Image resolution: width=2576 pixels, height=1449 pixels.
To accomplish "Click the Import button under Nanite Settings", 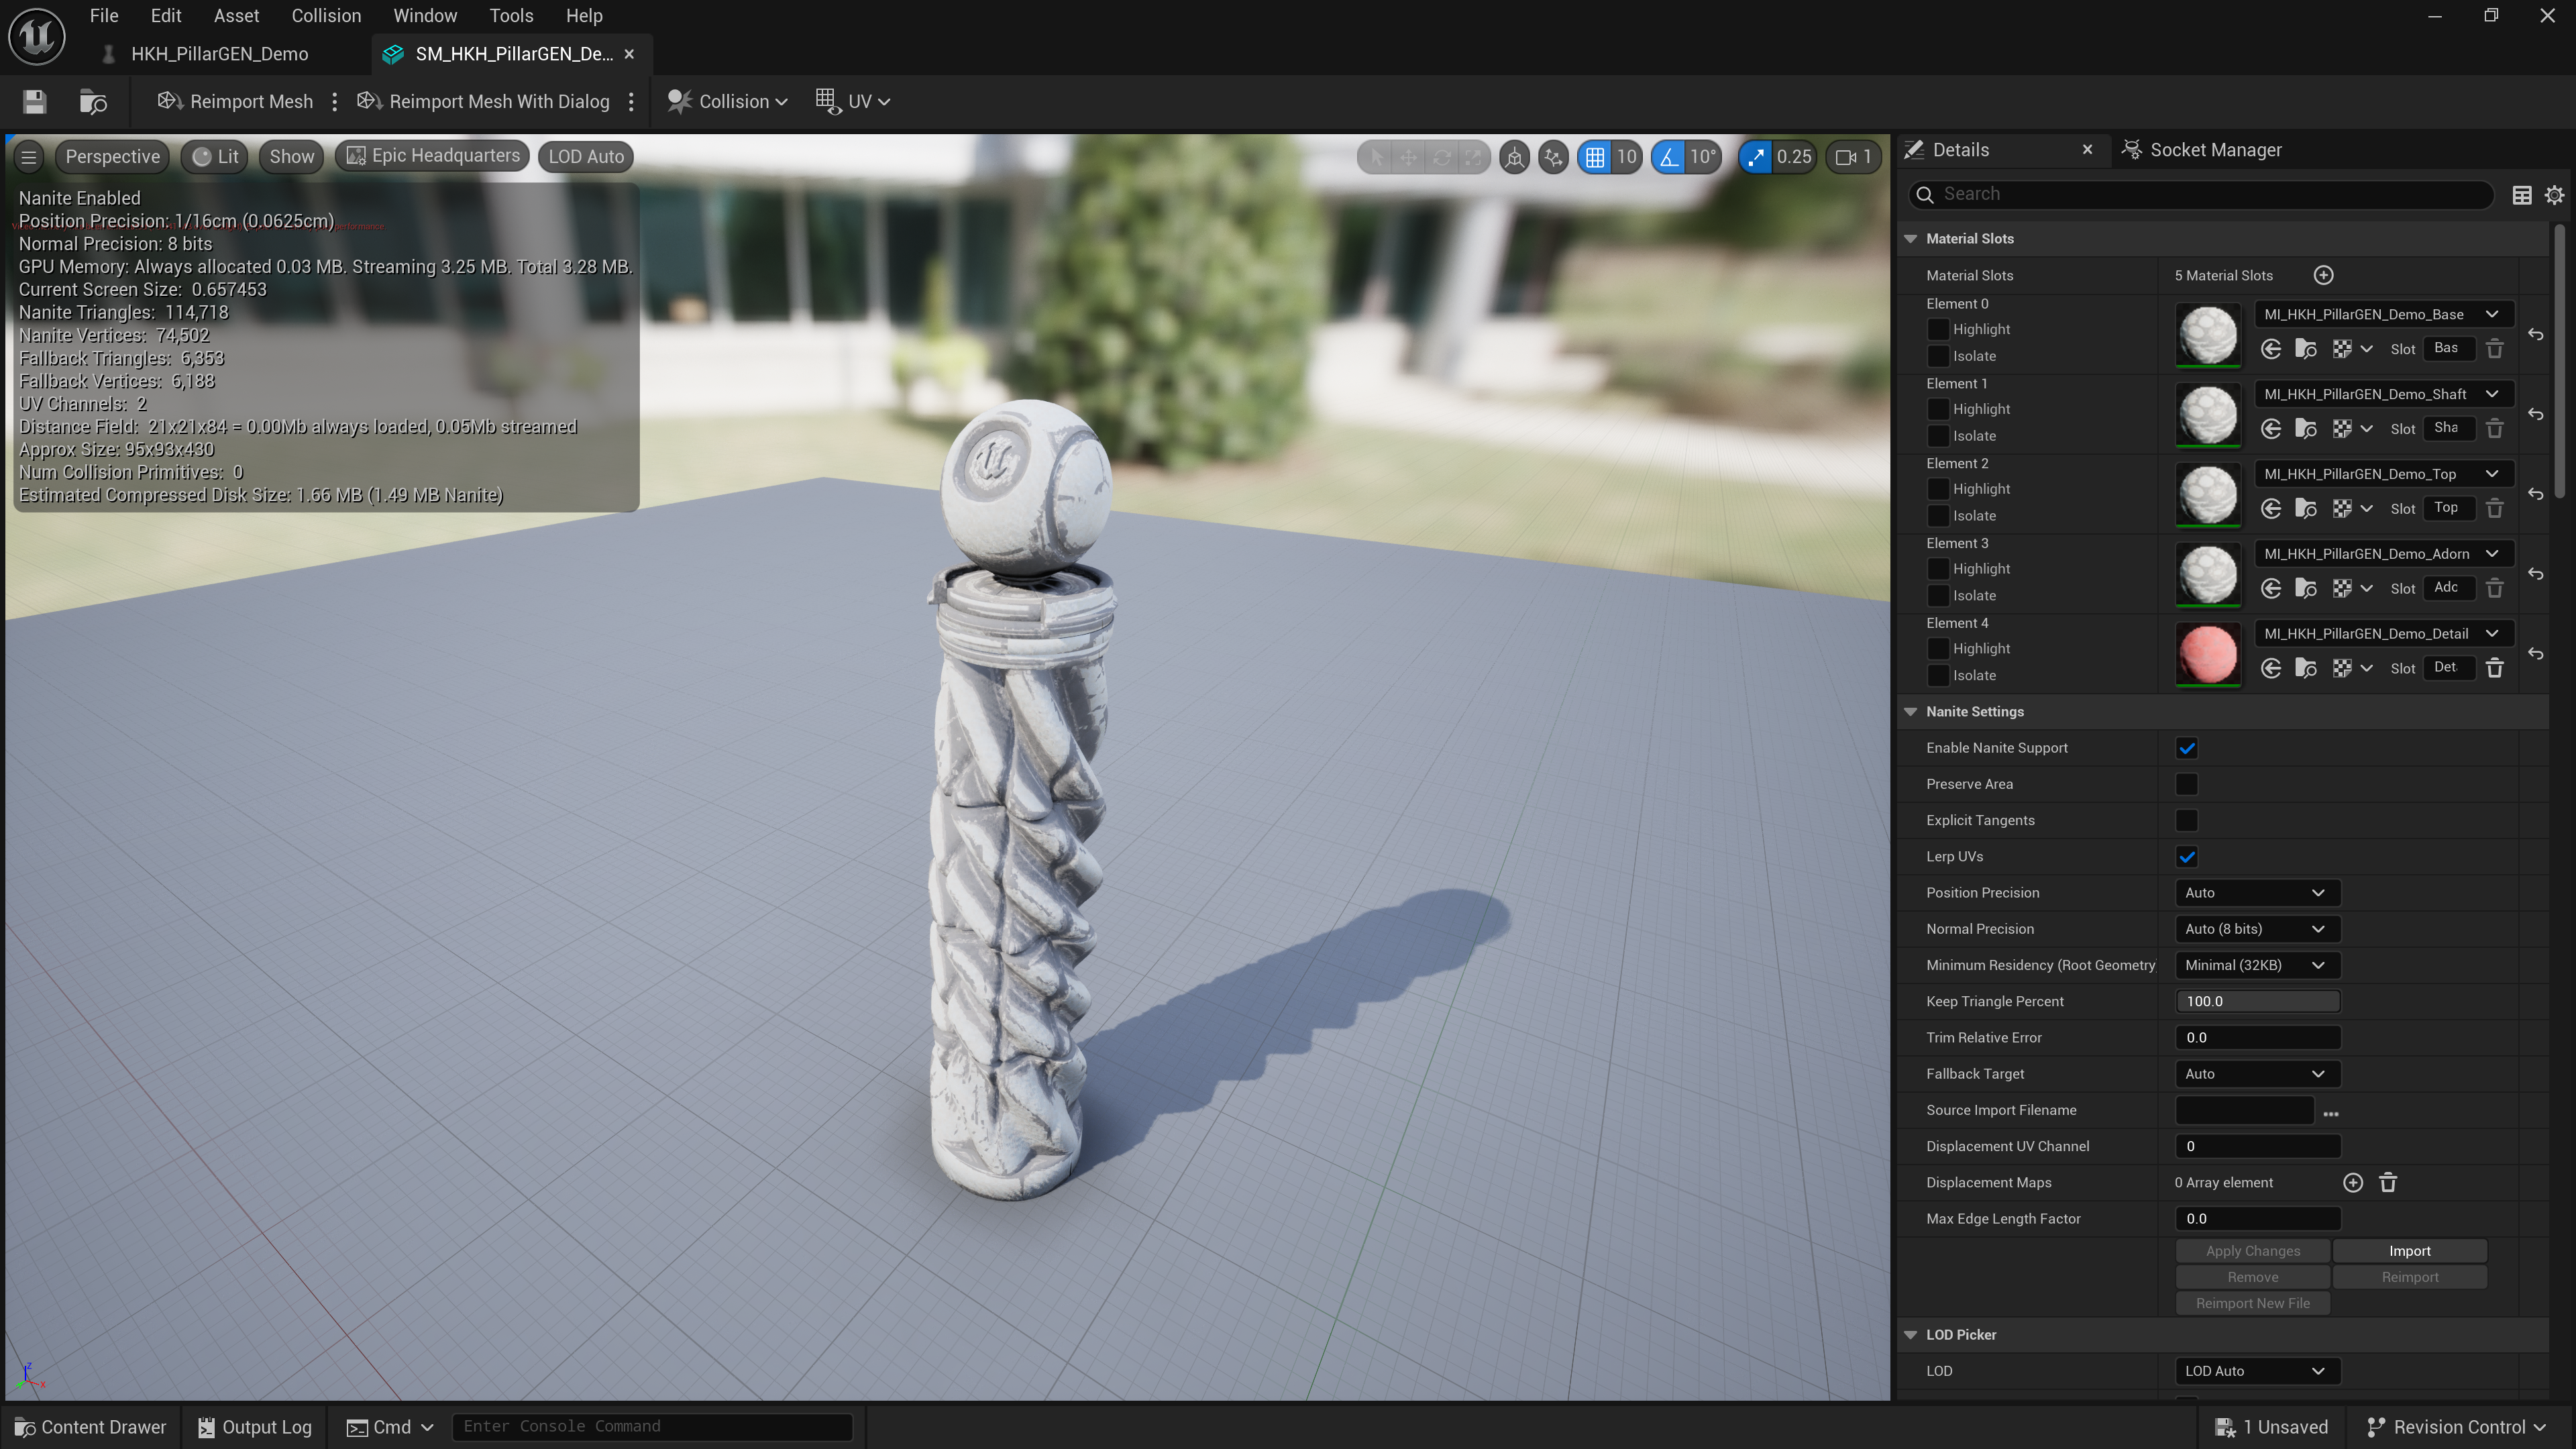I will 2408,1250.
